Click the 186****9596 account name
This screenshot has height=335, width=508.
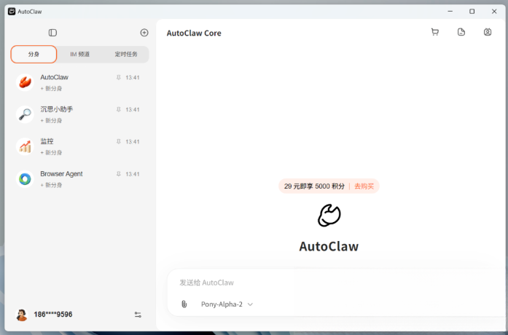[x=52, y=315]
